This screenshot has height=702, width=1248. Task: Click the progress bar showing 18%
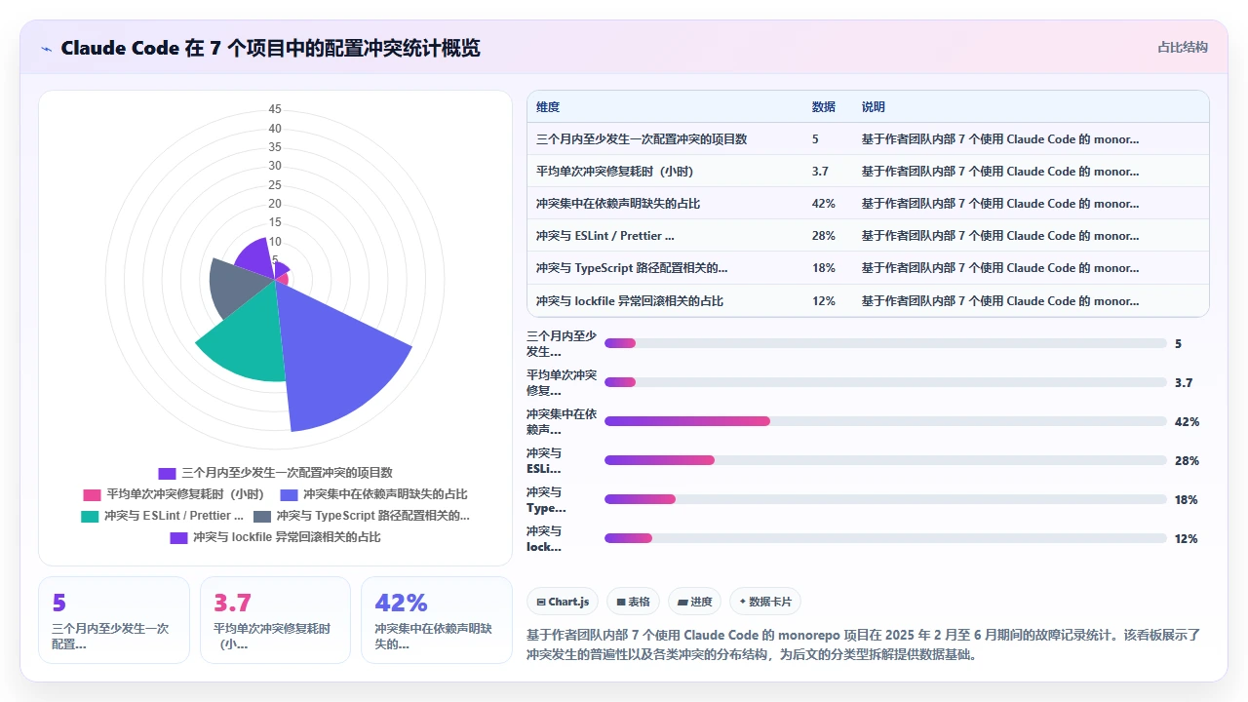(885, 499)
